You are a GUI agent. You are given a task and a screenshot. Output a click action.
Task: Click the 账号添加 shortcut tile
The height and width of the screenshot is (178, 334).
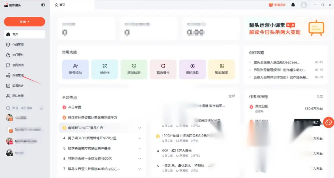click(75, 69)
